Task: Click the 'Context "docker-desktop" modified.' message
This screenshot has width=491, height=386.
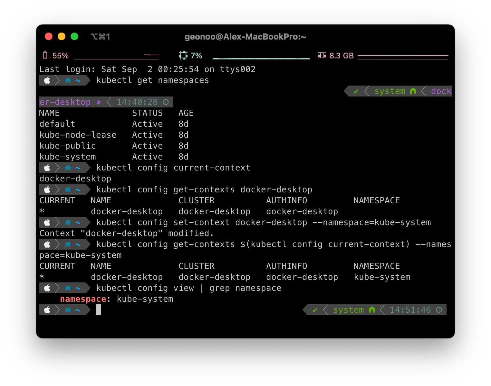Action: tap(127, 234)
